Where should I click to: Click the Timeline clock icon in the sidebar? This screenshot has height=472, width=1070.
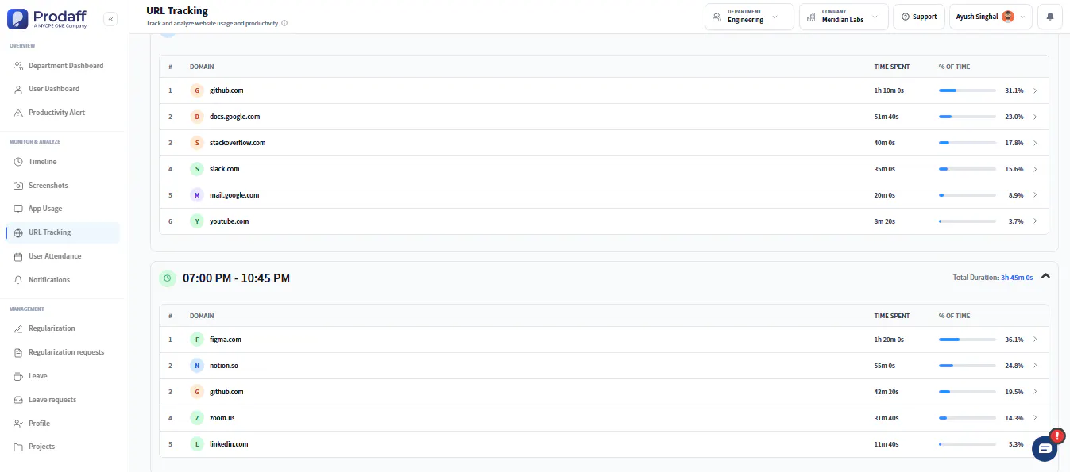[x=18, y=162]
